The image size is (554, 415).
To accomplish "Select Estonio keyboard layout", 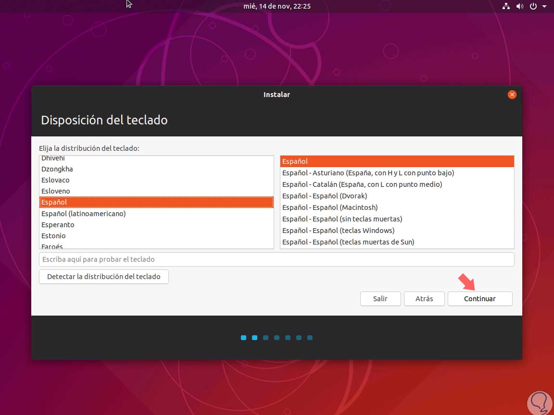I will [x=156, y=236].
